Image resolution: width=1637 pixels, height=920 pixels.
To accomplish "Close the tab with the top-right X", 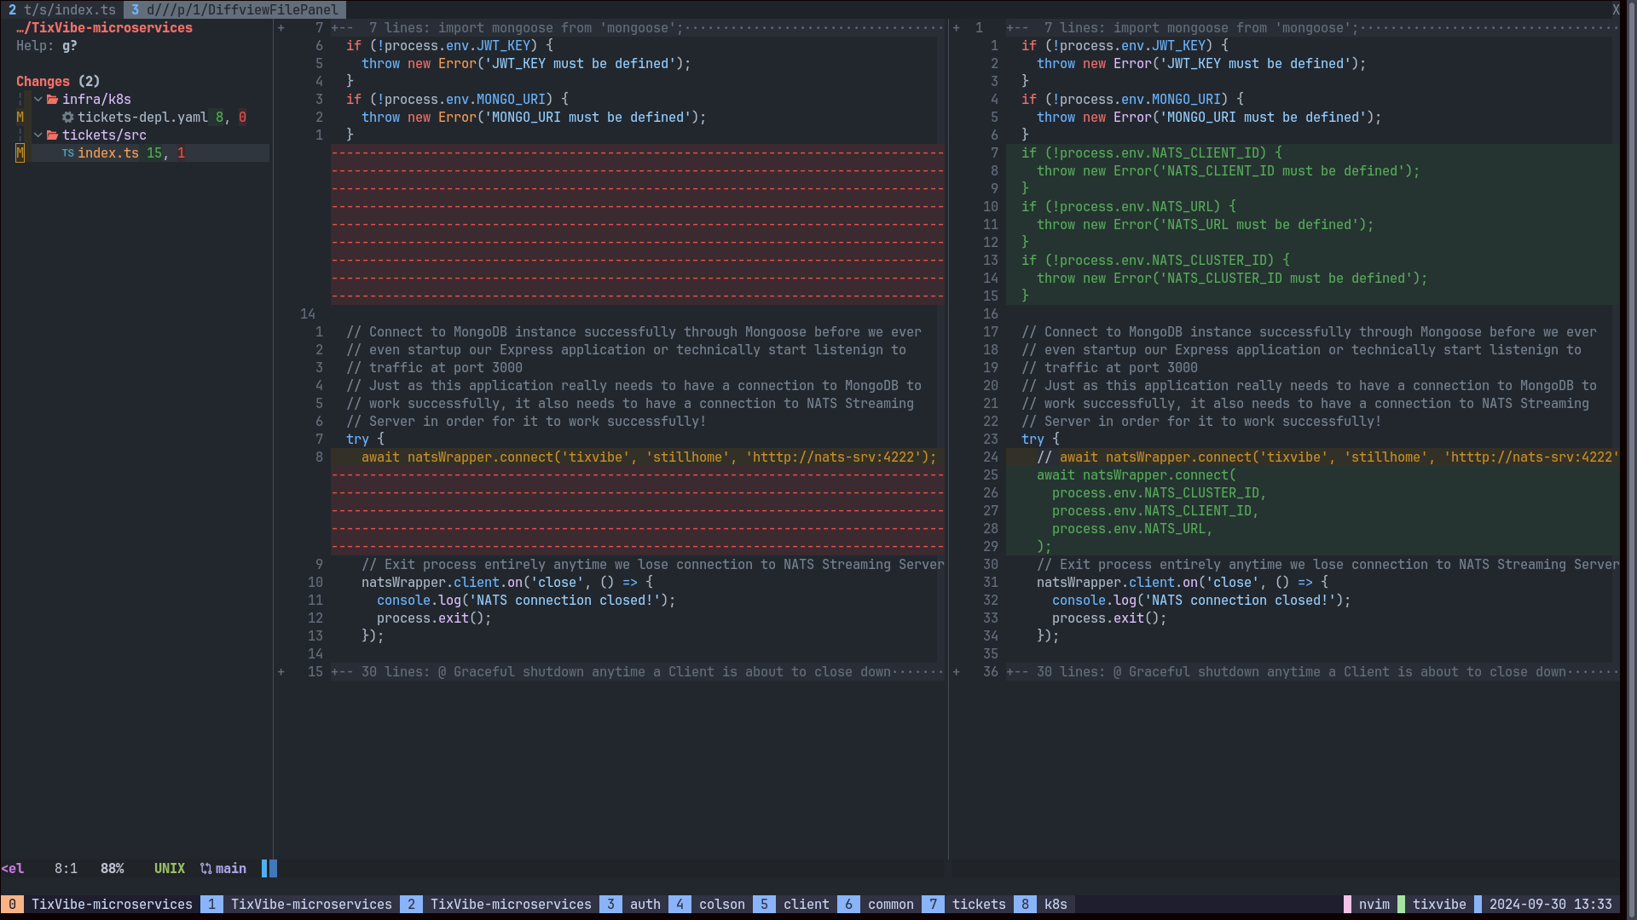I will click(x=1616, y=10).
